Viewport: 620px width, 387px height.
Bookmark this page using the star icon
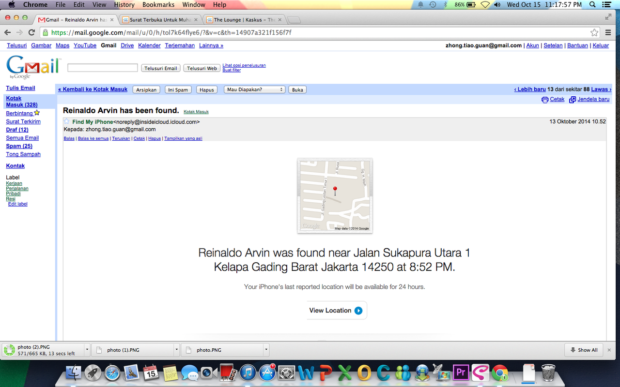594,32
